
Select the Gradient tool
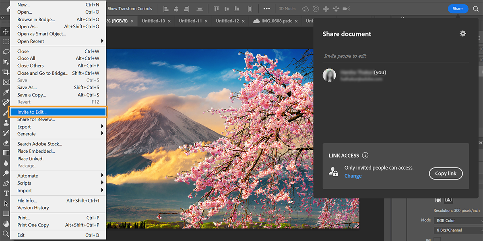click(x=6, y=153)
